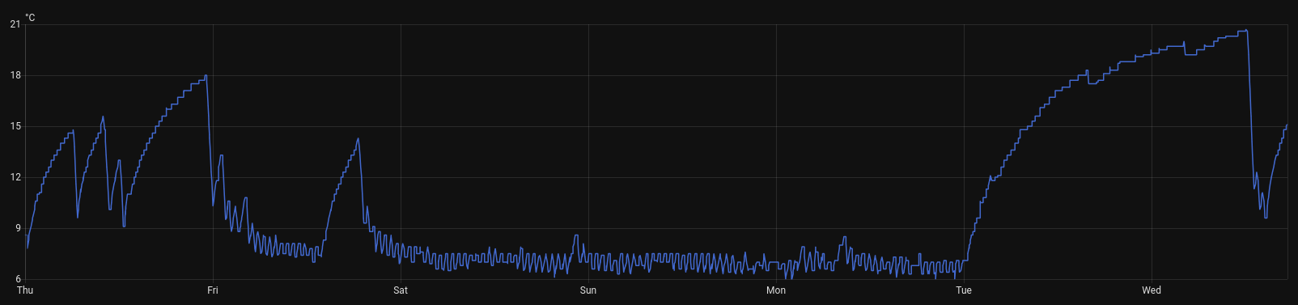Image resolution: width=1298 pixels, height=305 pixels.
Task: Select the line's final data point
Action: 1287,125
